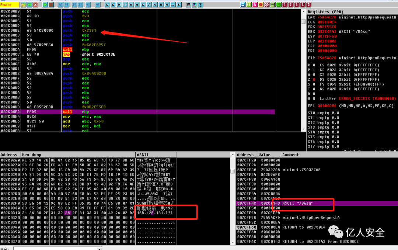Click the stack pane Comment column header
The width and height of the screenshot is (398, 250).
[340, 155]
